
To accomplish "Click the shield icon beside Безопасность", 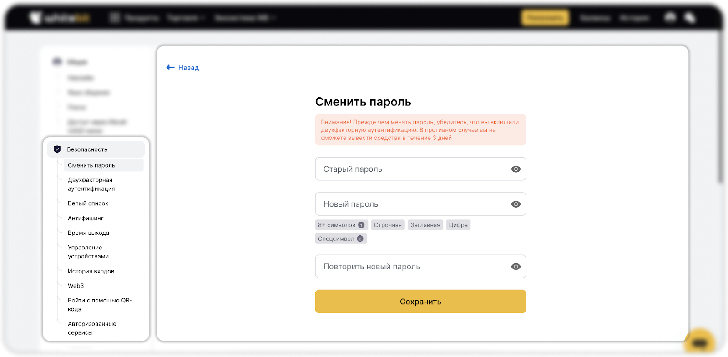I will [57, 149].
